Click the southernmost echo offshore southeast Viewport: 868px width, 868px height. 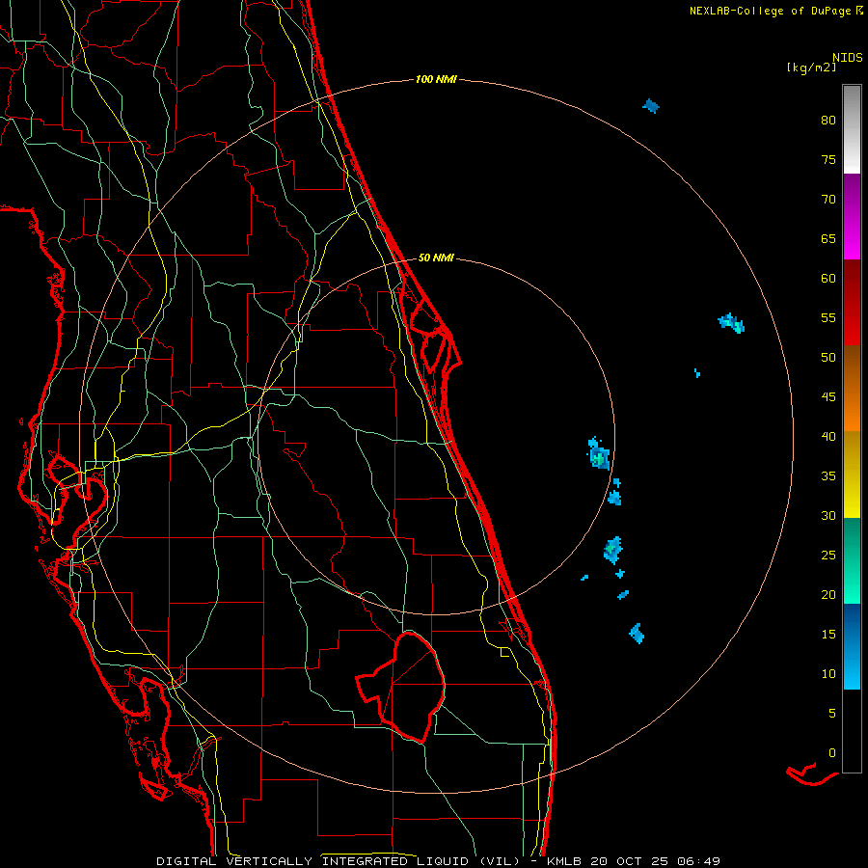click(x=637, y=634)
